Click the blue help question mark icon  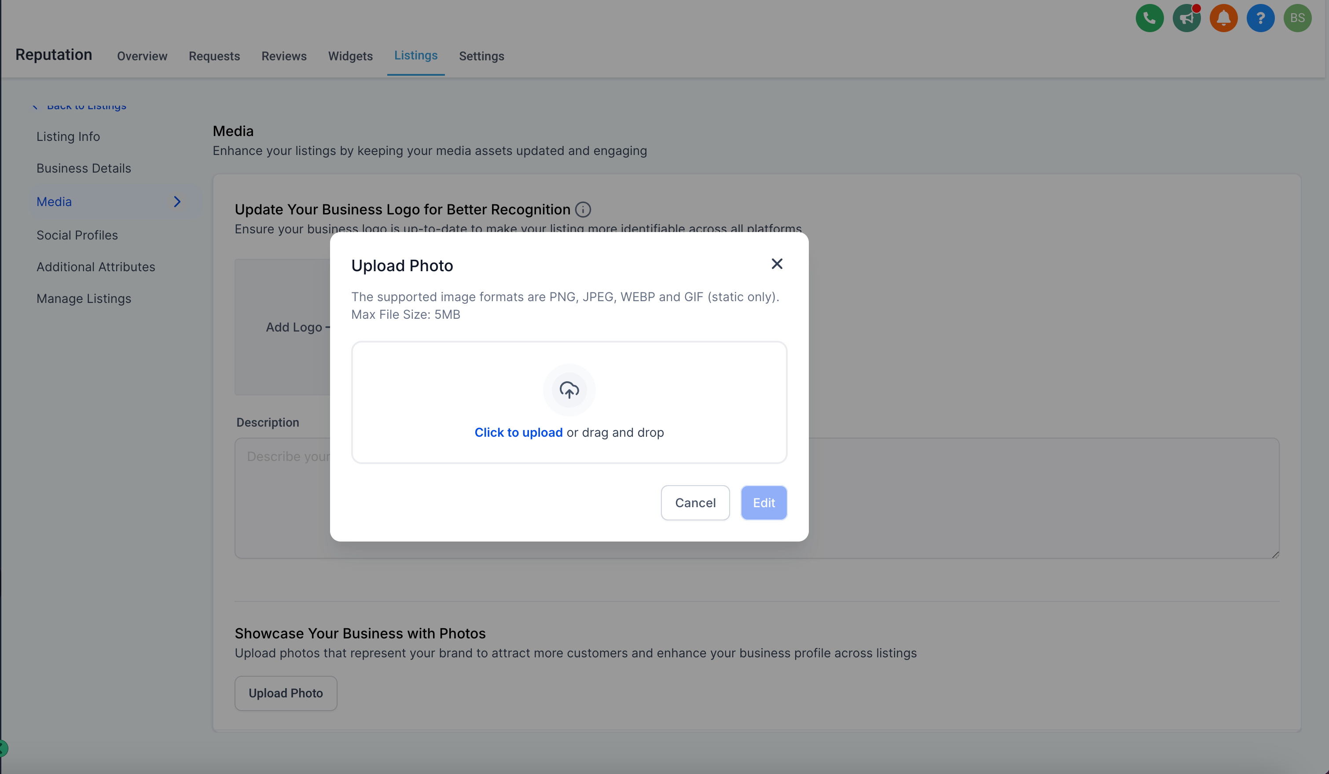pos(1260,18)
